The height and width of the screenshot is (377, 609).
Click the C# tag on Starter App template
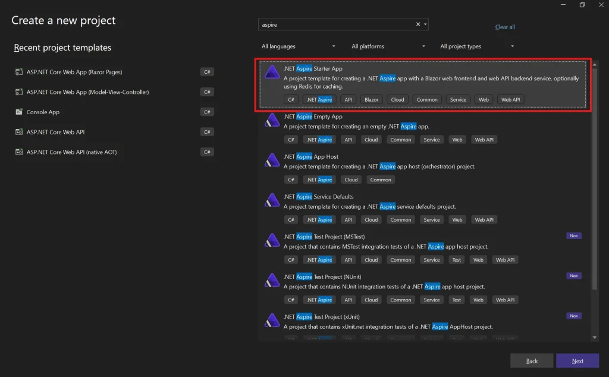291,99
